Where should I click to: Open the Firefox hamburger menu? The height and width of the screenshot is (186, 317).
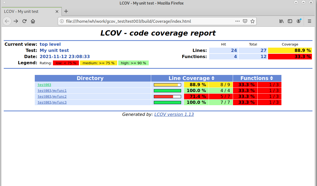(309, 21)
